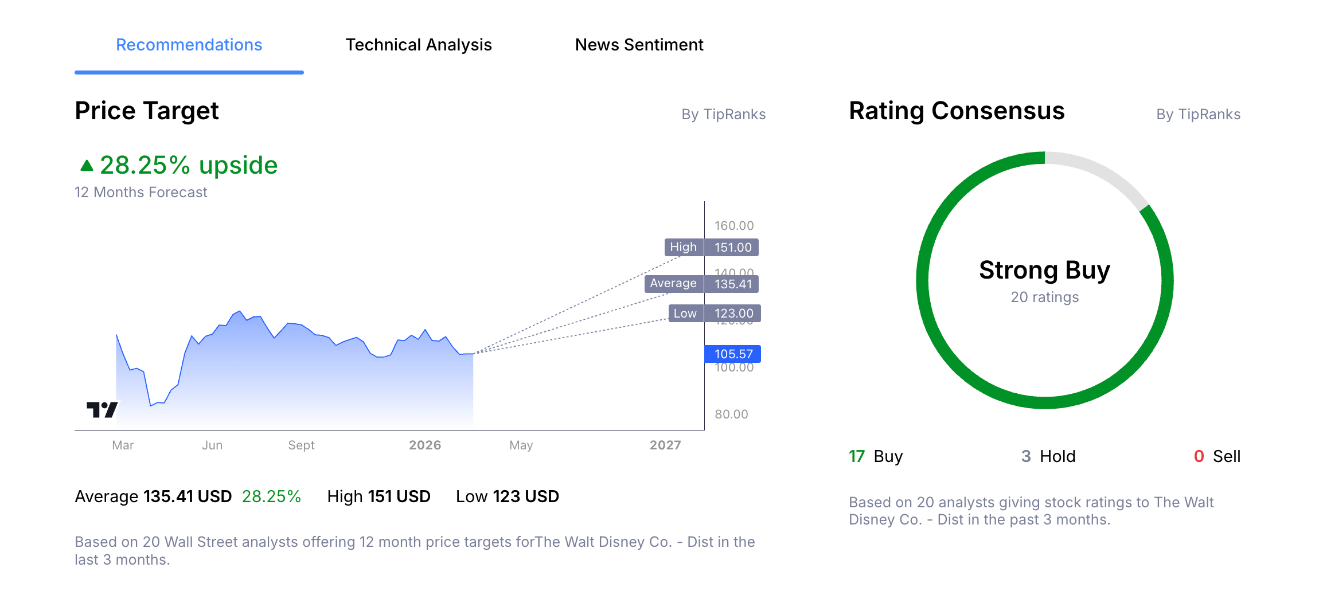Viewport: 1319px width, 595px height.
Task: Expand the Price Target details section
Action: pyautogui.click(x=146, y=111)
